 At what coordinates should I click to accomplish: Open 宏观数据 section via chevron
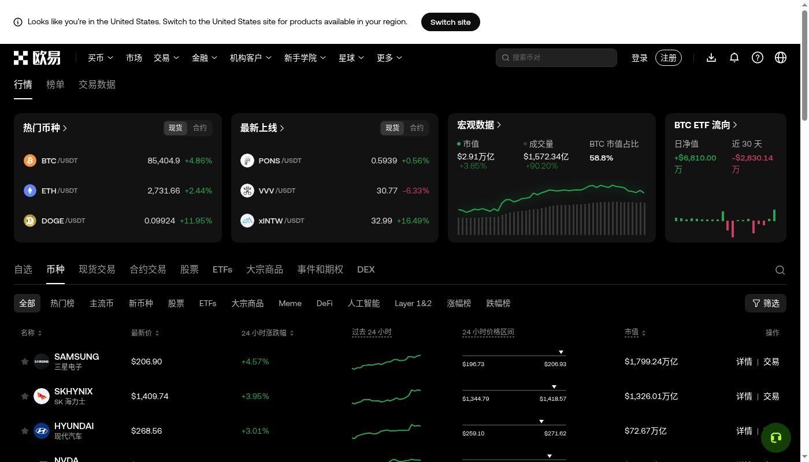click(499, 125)
